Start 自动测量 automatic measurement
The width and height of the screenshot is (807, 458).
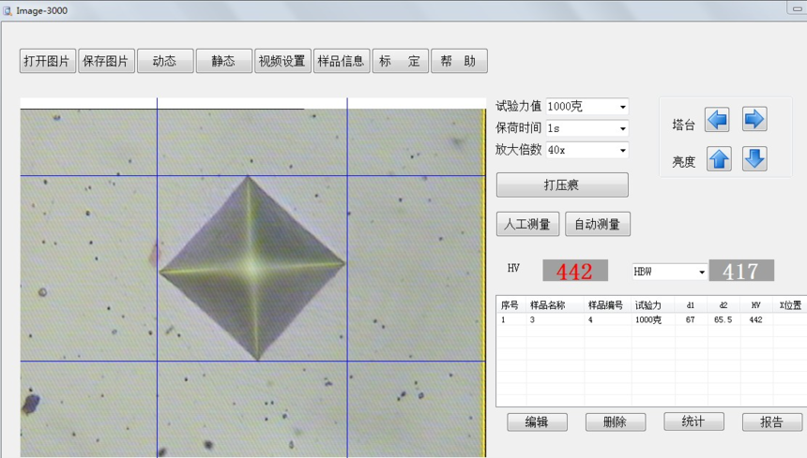point(597,224)
